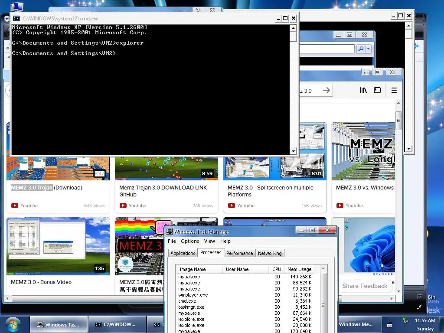Open View menu in Task Manager
444x333 pixels.
tap(209, 241)
